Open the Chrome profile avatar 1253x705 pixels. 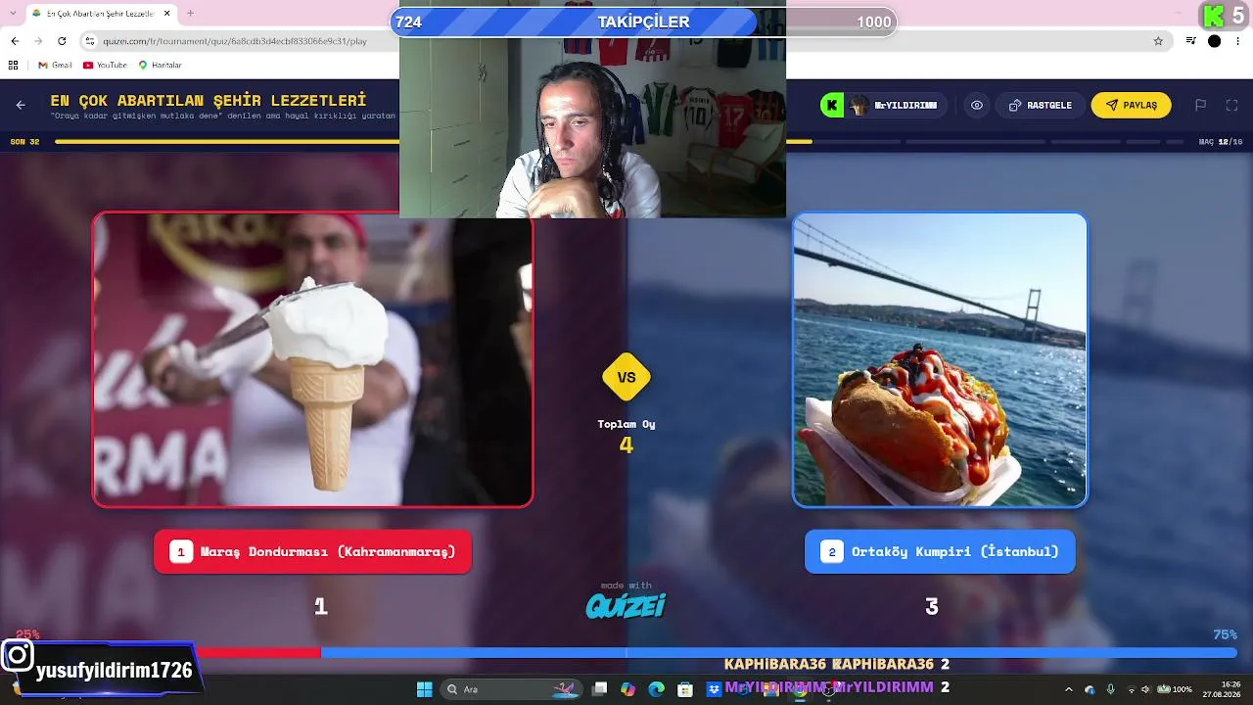(x=1214, y=41)
